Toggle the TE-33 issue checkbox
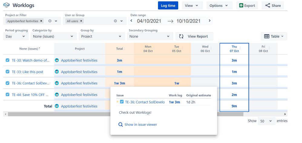 (x=8, y=72)
